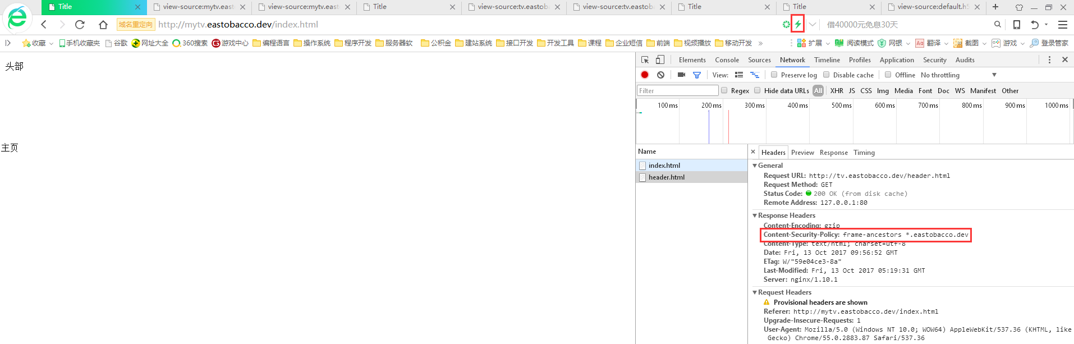Image resolution: width=1074 pixels, height=344 pixels.
Task: Switch to the Elements panel
Action: 692,60
